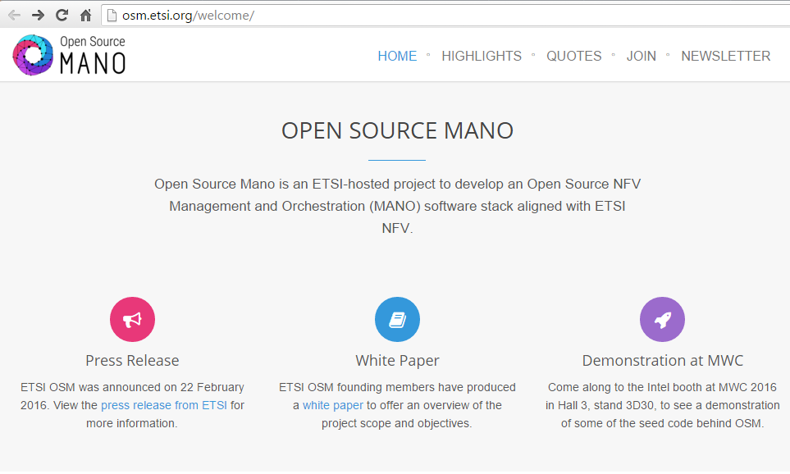The image size is (790, 474).
Task: Go to QUOTES section
Action: tap(574, 56)
